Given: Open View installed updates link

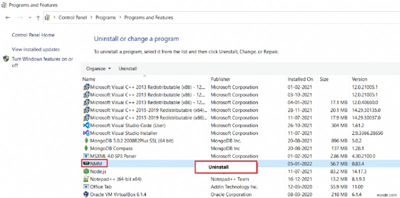Looking at the screenshot, I should 35,49.
